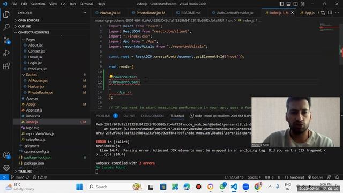
Task: Click the editor minimap
Action: pyautogui.click(x=329, y=27)
